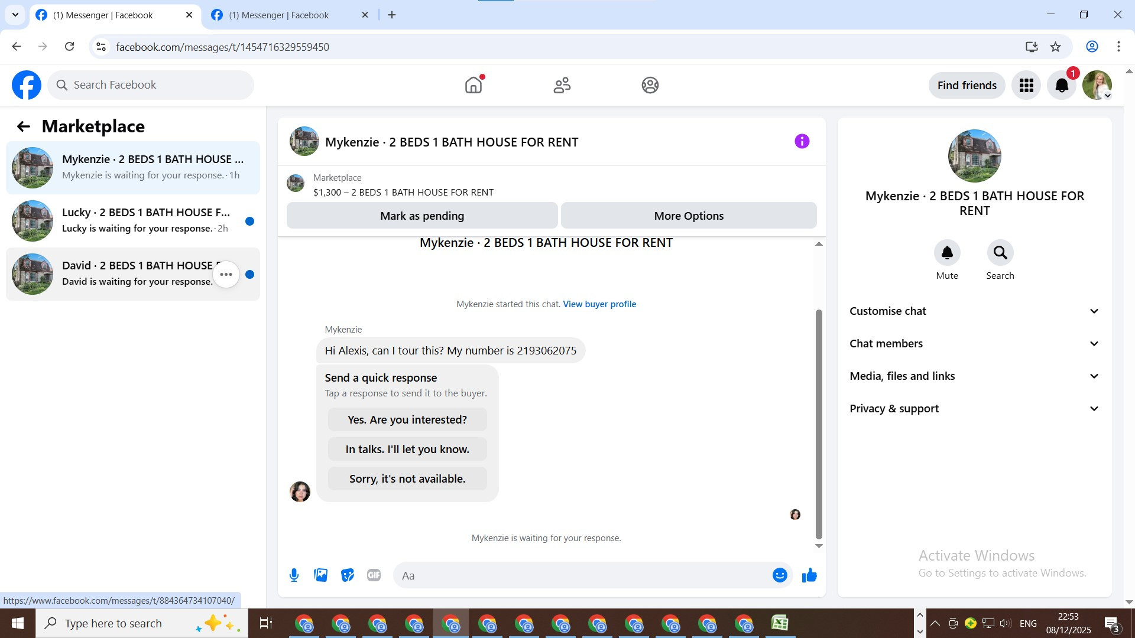Open Lucky's house rental conversation
The height and width of the screenshot is (638, 1135).
click(x=133, y=221)
